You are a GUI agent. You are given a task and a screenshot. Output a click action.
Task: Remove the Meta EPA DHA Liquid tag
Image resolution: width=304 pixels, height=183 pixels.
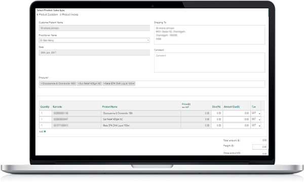click(x=104, y=83)
